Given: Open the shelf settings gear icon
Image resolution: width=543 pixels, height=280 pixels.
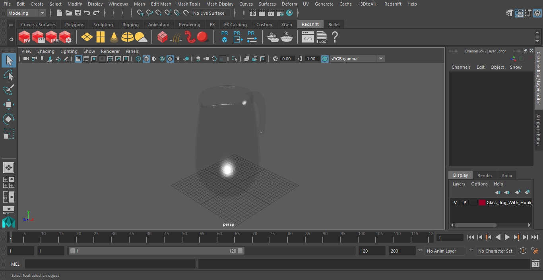Looking at the screenshot, I should [11, 39].
